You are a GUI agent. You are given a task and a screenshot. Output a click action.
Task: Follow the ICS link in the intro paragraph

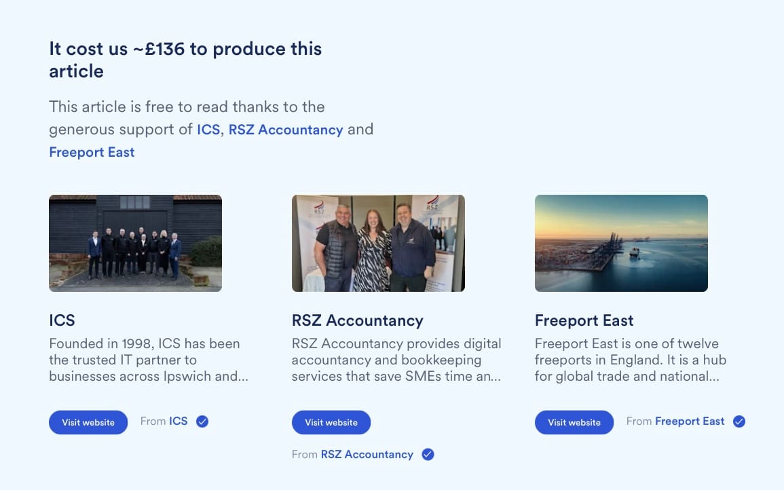(x=208, y=130)
